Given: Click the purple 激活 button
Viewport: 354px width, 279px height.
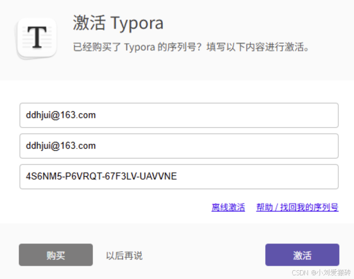Looking at the screenshot, I should tap(302, 255).
